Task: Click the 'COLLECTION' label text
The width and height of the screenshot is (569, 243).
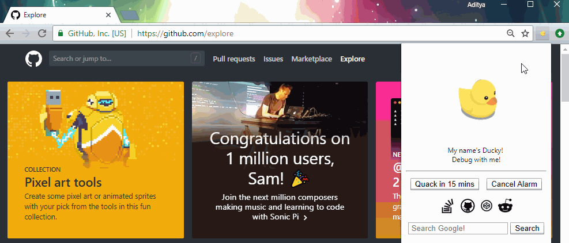Action: [x=43, y=169]
